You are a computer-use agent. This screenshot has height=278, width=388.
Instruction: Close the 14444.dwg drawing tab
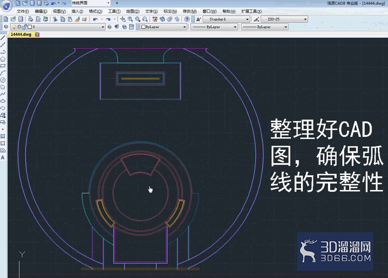[x=37, y=35]
